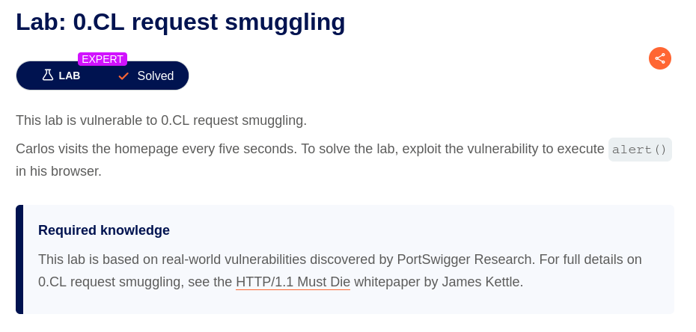Click the Required knowledge heading
Viewport: 696px width, 332px height.
(x=104, y=230)
